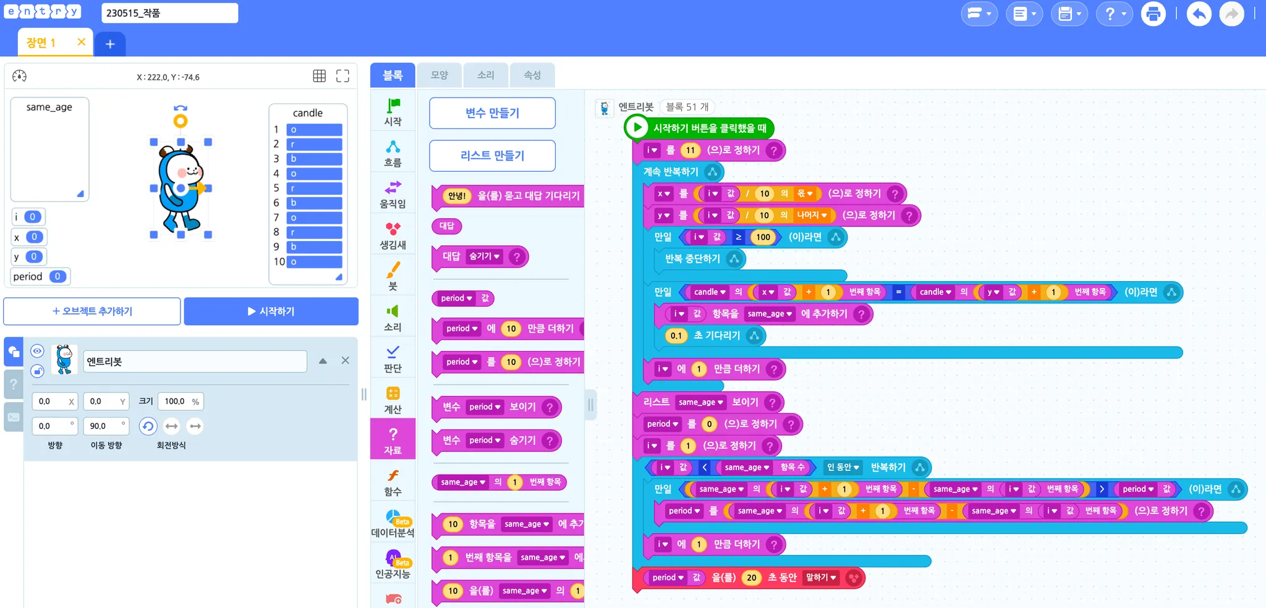
Task: Open the file menu dropdown
Action: (1024, 14)
